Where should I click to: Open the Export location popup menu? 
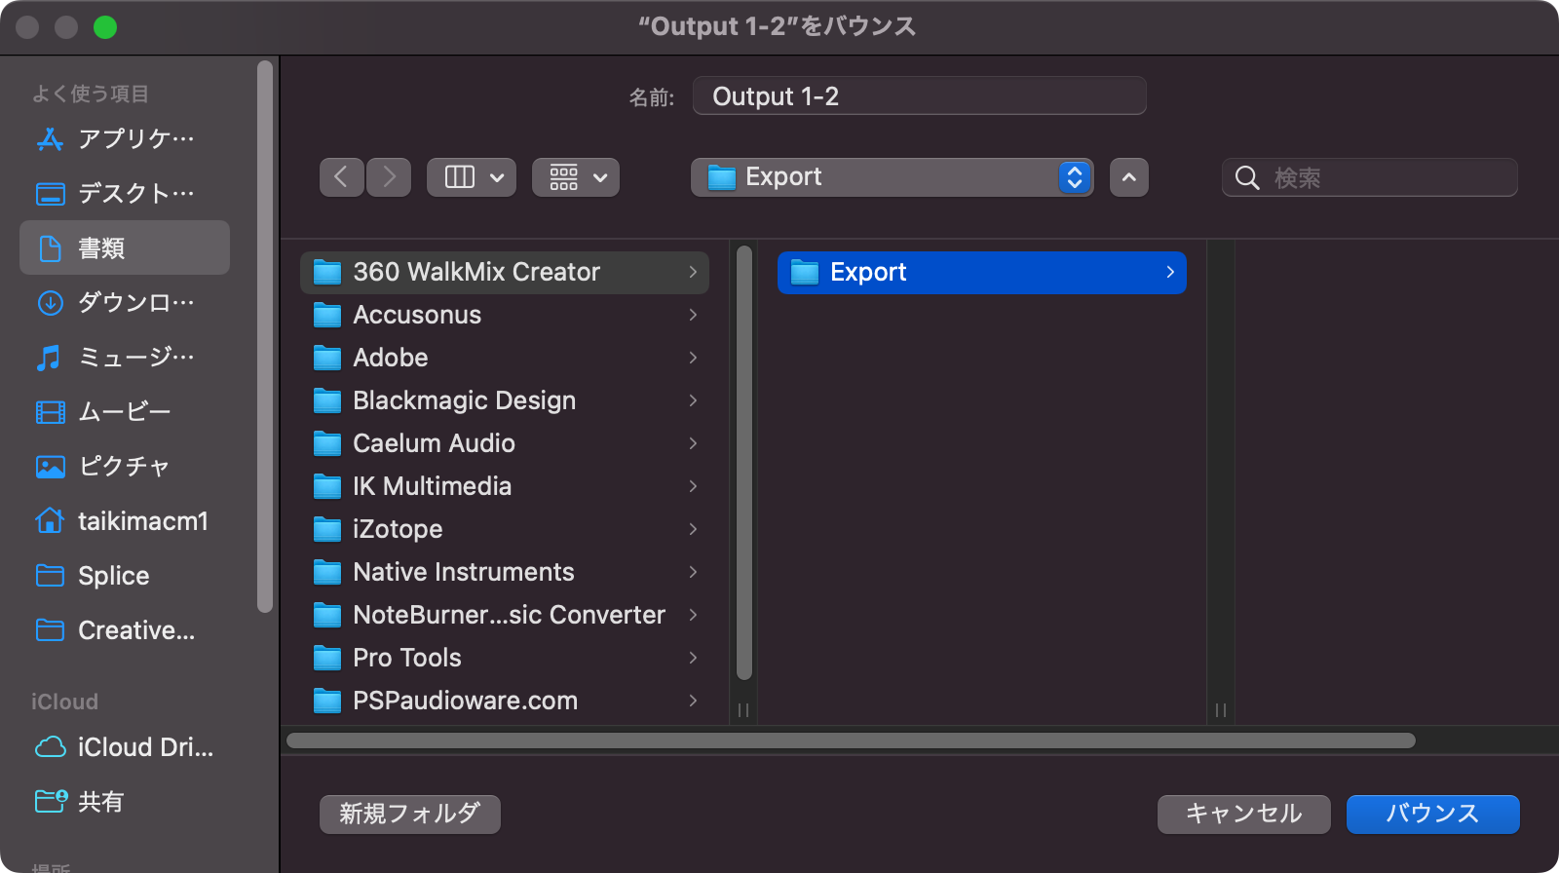pyautogui.click(x=893, y=177)
